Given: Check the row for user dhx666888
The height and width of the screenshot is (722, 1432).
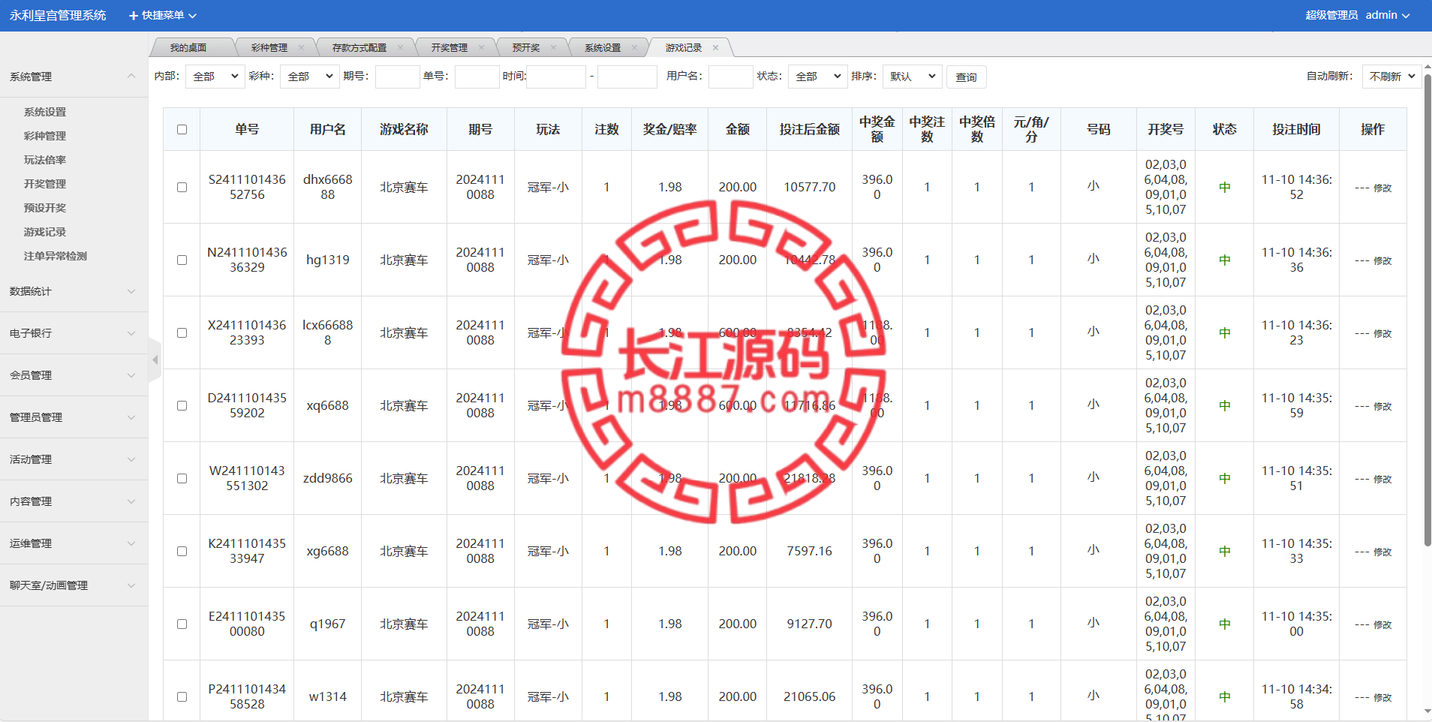Looking at the screenshot, I should 182,188.
